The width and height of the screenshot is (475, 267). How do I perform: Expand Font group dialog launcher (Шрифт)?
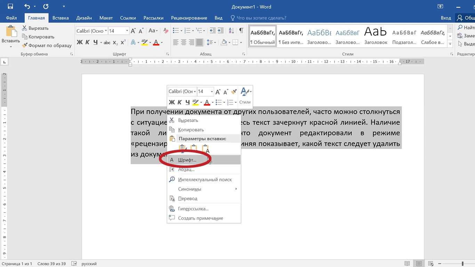click(x=168, y=54)
